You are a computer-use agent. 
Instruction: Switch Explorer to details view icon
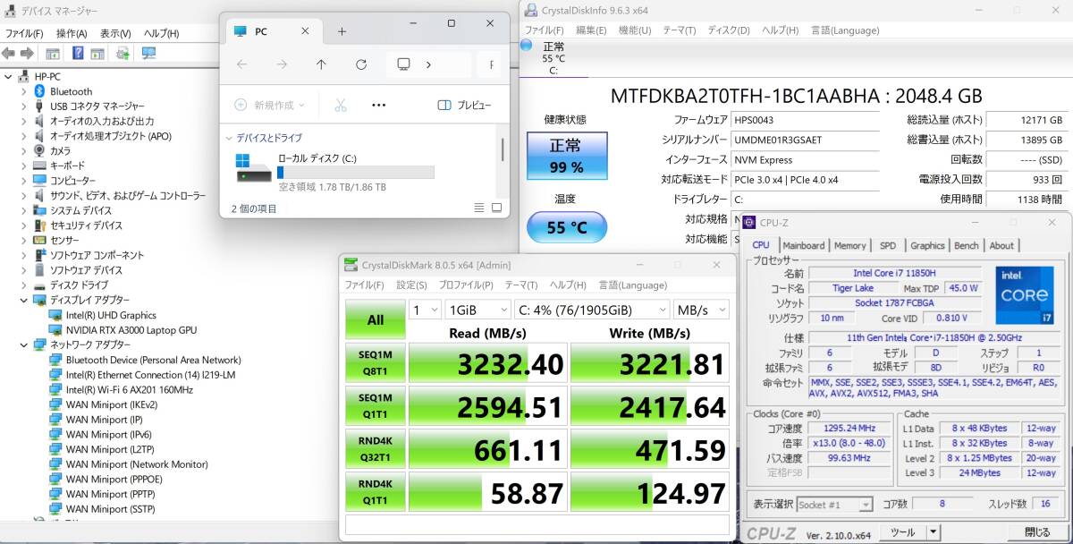pyautogui.click(x=478, y=208)
